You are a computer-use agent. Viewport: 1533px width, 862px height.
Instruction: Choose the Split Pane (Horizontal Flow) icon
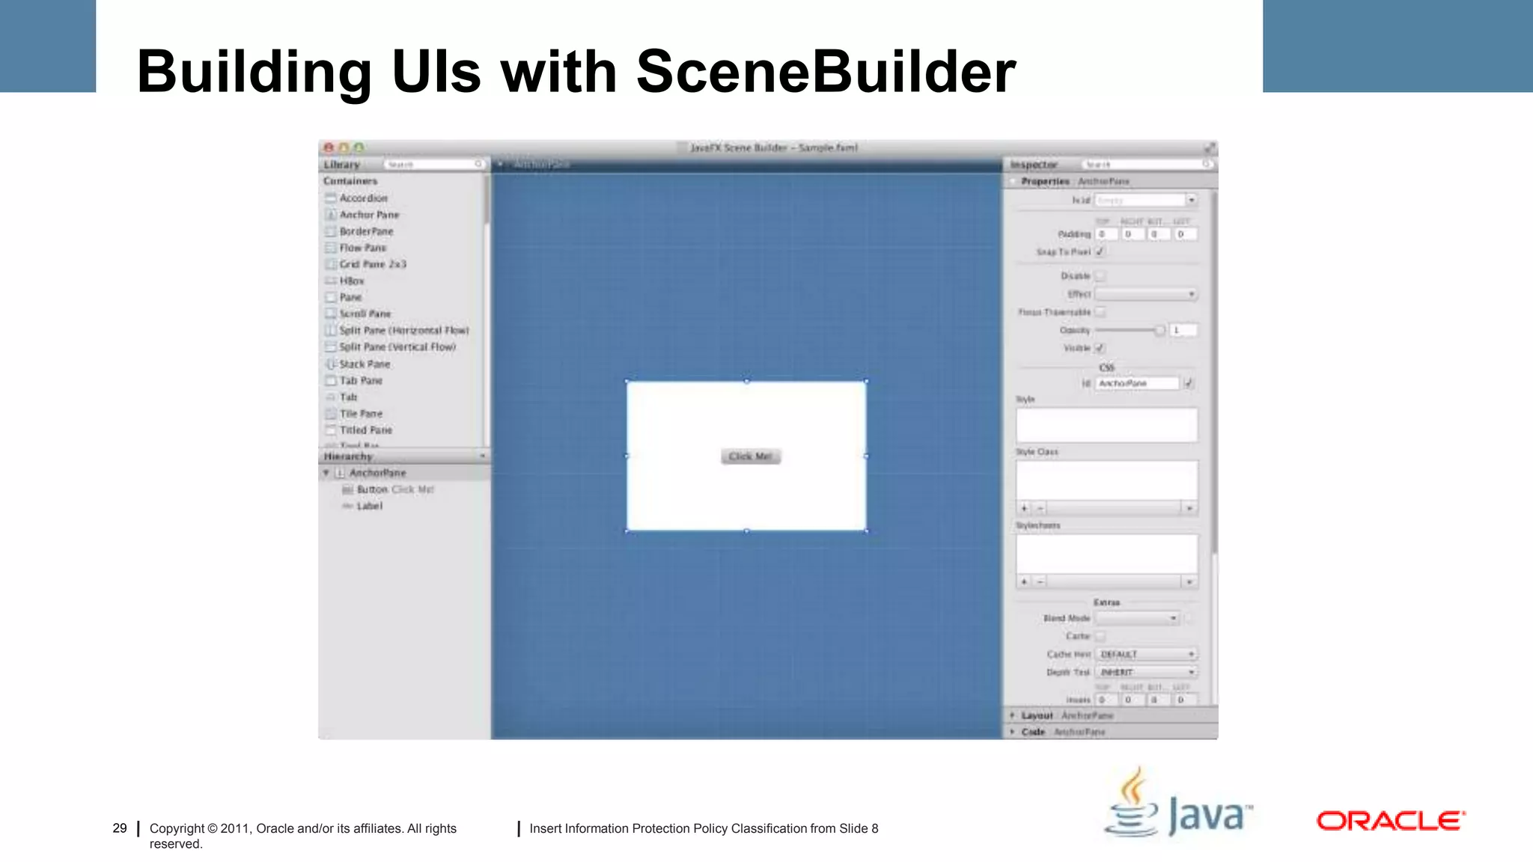pos(331,330)
